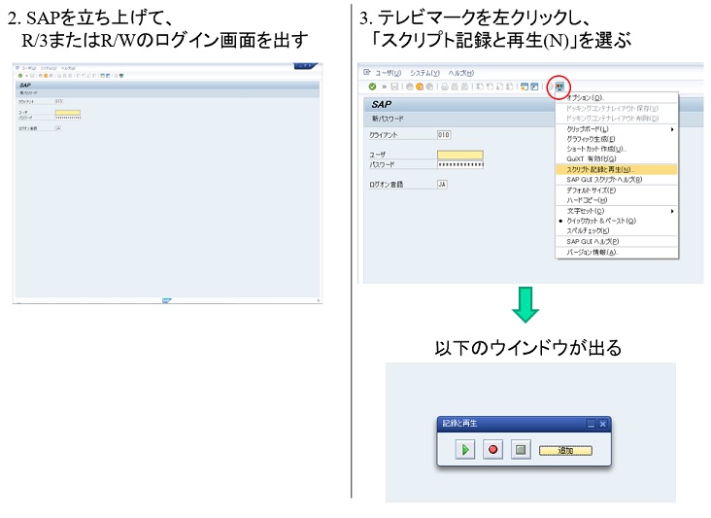Click the Customize Local Layout TV icon

point(559,86)
